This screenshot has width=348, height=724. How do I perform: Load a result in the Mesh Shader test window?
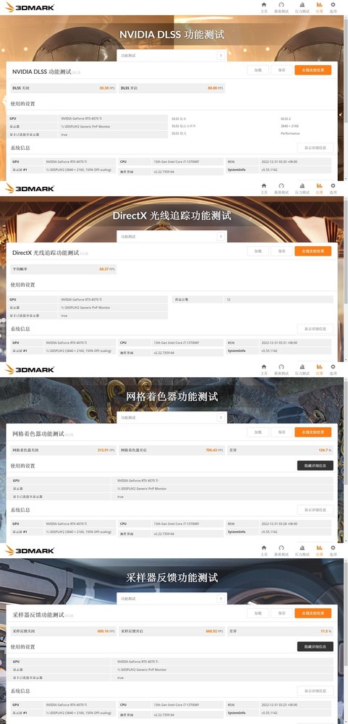[258, 432]
